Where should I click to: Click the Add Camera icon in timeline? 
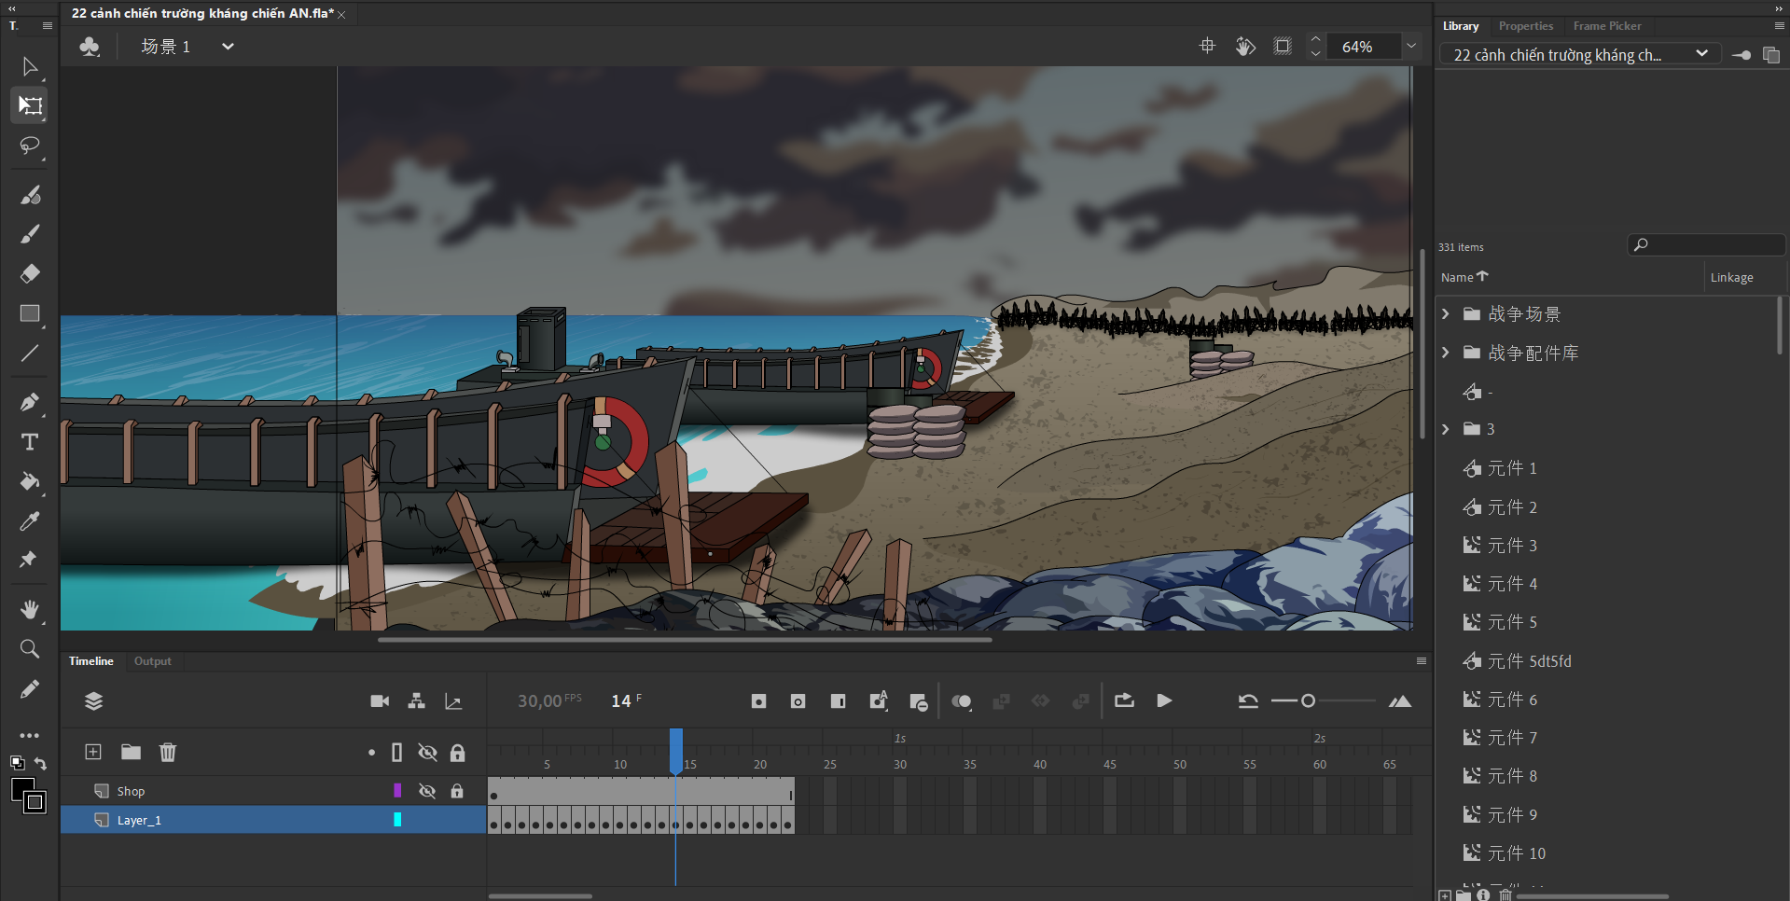(380, 701)
